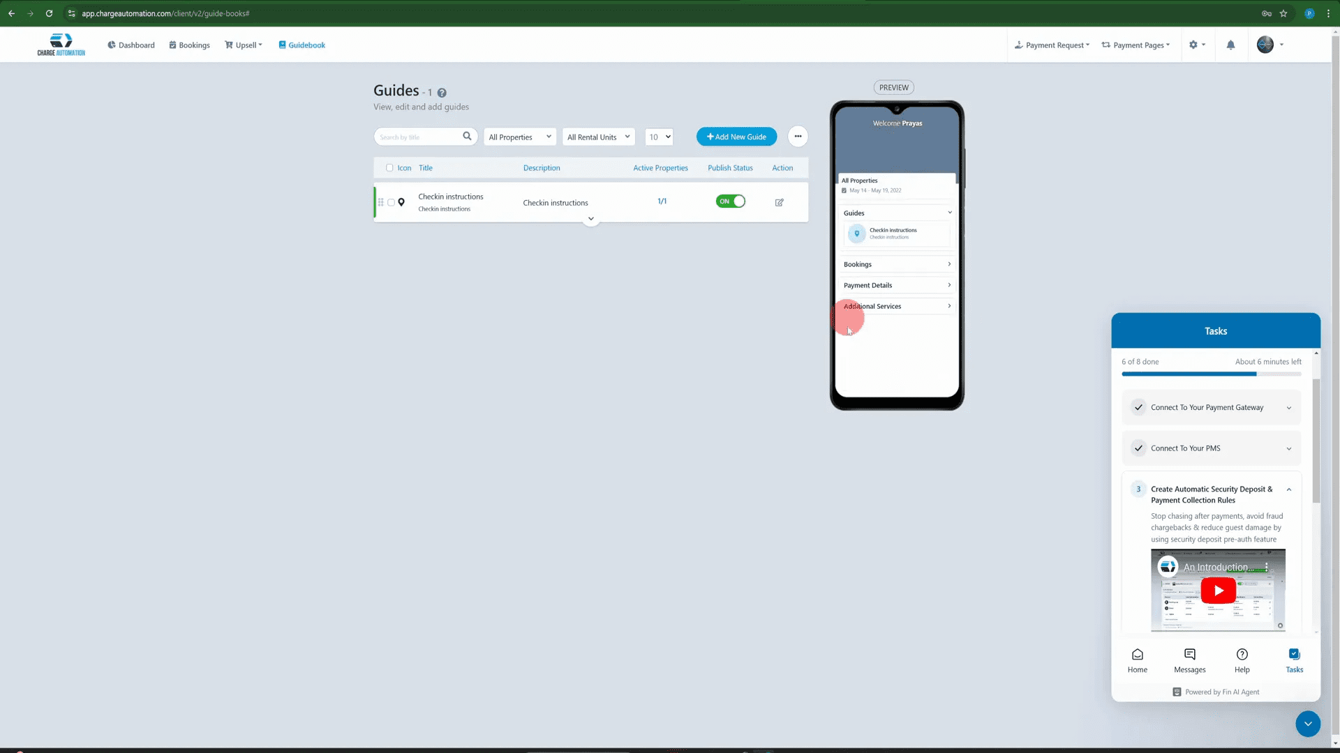Sort by Description column header
Viewport: 1340px width, 753px height.
542,168
